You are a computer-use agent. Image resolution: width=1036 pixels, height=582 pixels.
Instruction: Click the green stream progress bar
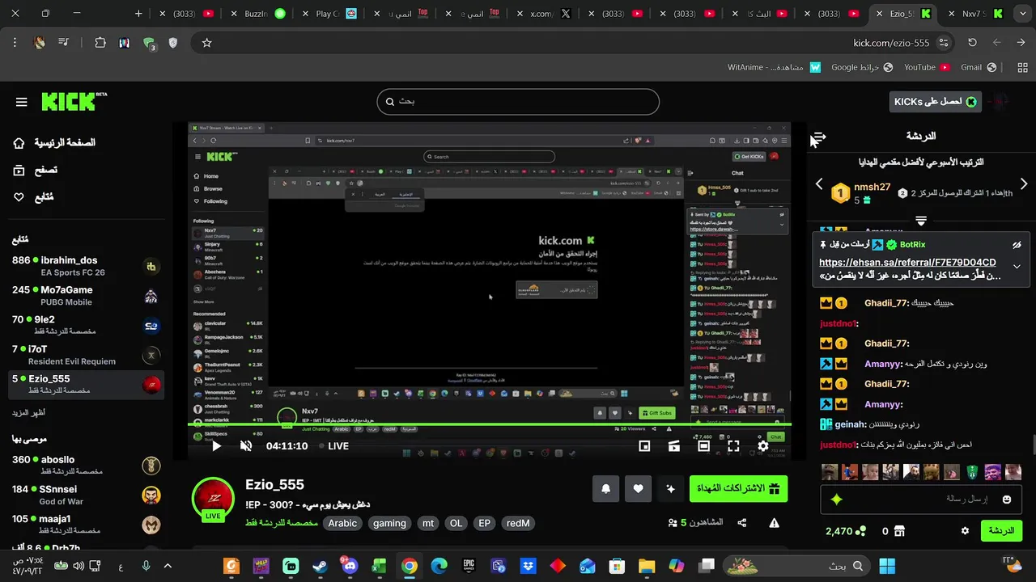coord(489,425)
